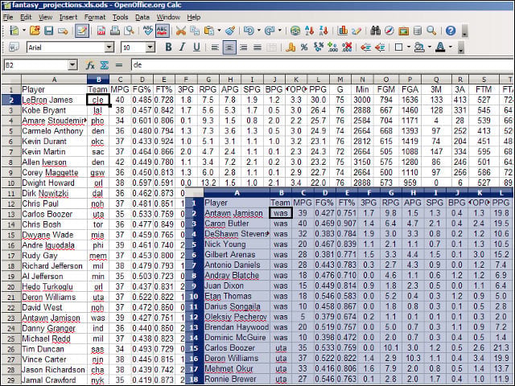Click the New spreadsheet icon
The height and width of the screenshot is (386, 515).
click(x=14, y=31)
